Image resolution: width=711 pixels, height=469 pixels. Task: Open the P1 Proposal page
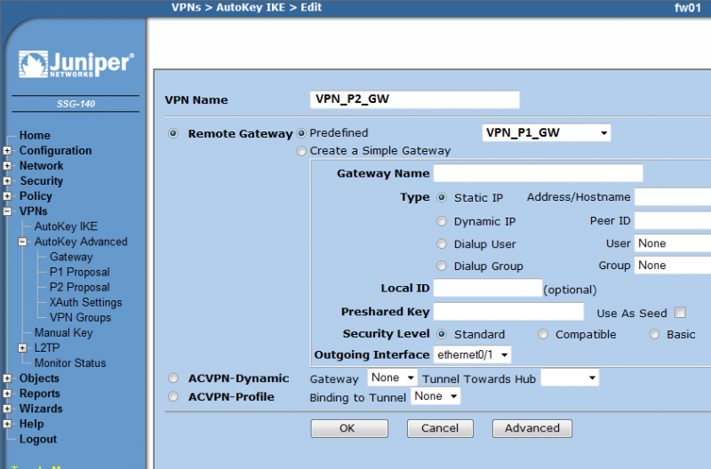click(80, 272)
